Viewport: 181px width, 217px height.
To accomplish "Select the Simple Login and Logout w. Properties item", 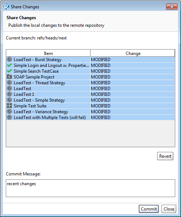I will pyautogui.click(x=48, y=65).
